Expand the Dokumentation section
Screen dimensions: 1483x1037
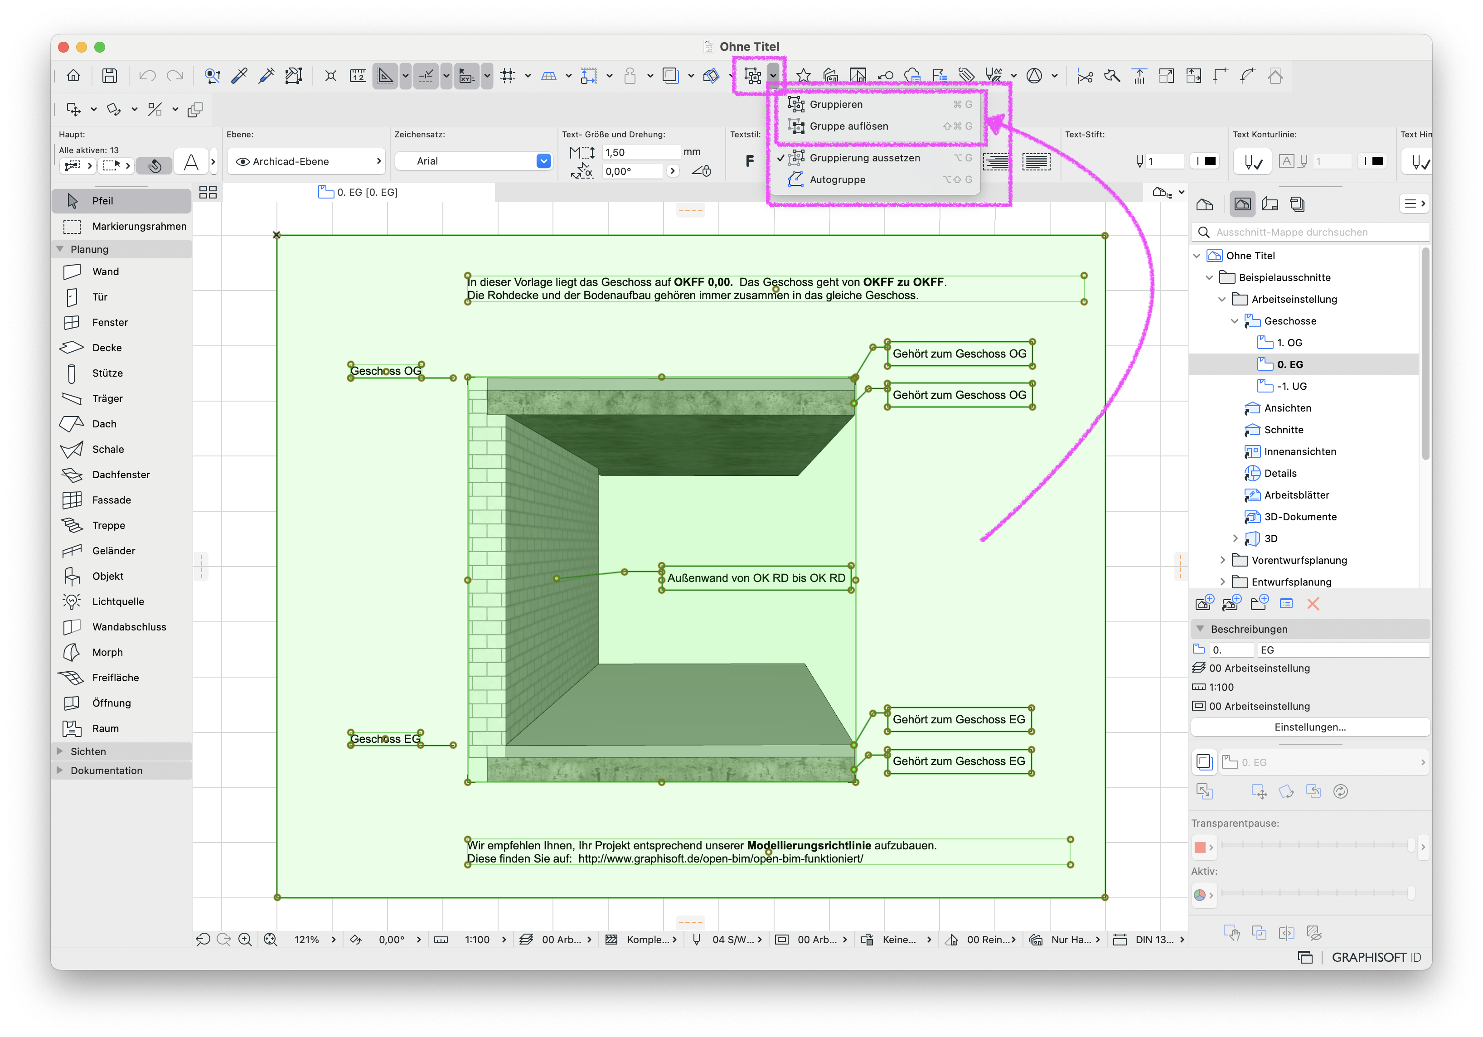point(60,771)
